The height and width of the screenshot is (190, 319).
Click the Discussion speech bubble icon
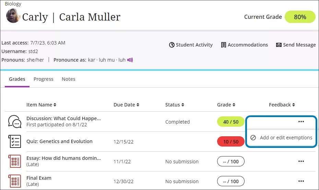pyautogui.click(x=14, y=122)
